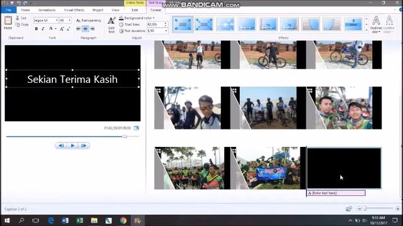Switch to the Project tab
403x226 pixels.
click(98, 10)
